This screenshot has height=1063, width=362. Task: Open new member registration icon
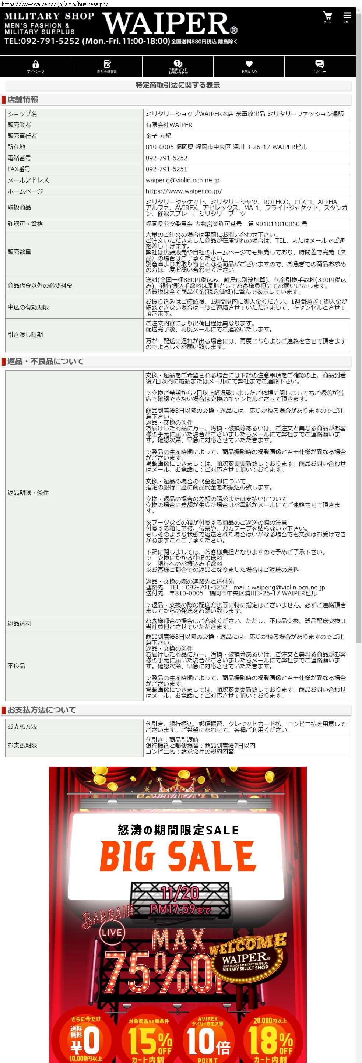point(107,66)
